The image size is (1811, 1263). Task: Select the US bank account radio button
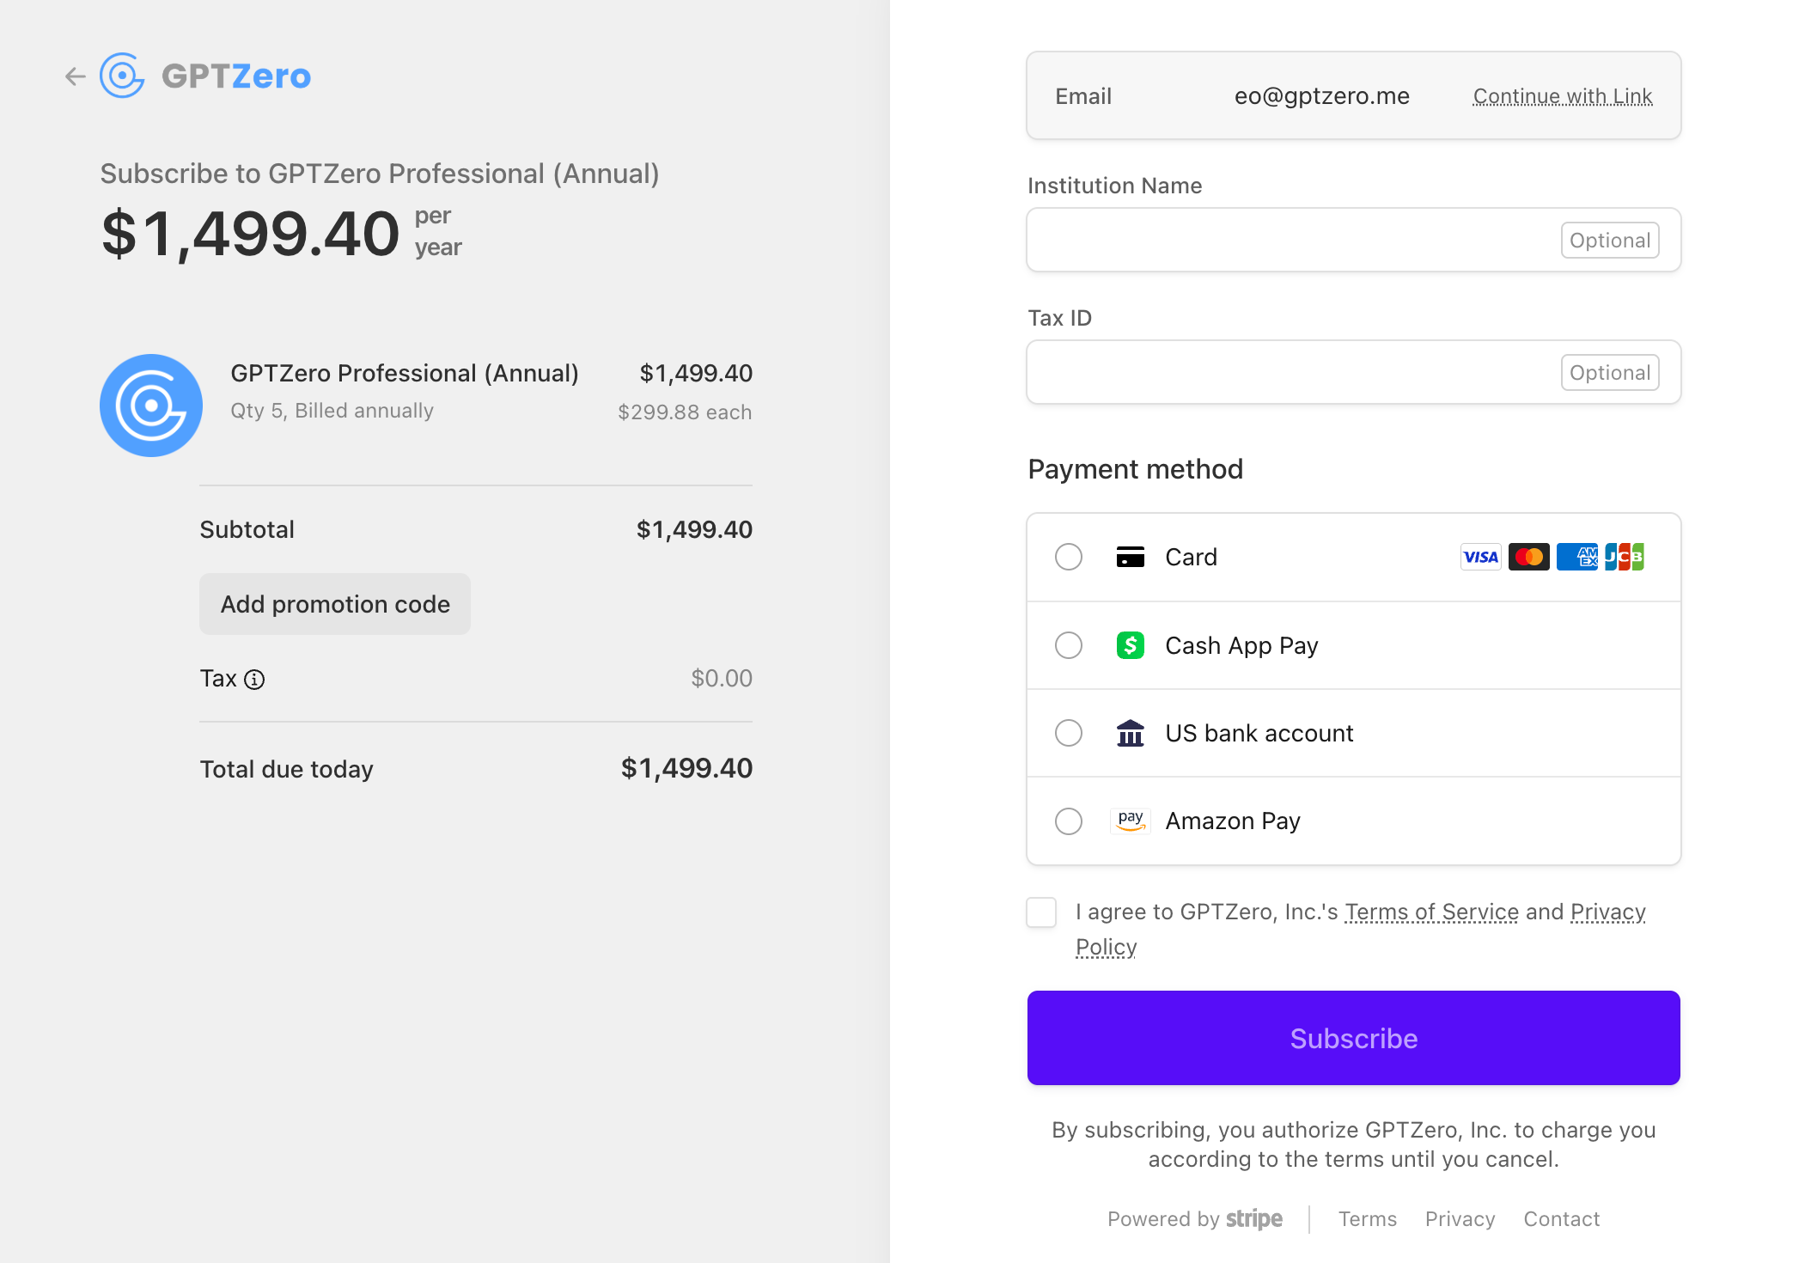tap(1069, 733)
